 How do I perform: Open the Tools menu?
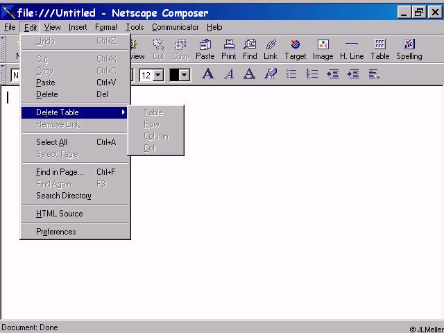click(135, 27)
